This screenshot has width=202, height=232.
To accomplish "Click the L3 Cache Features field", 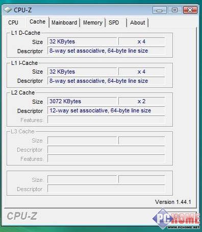I will tap(106, 159).
